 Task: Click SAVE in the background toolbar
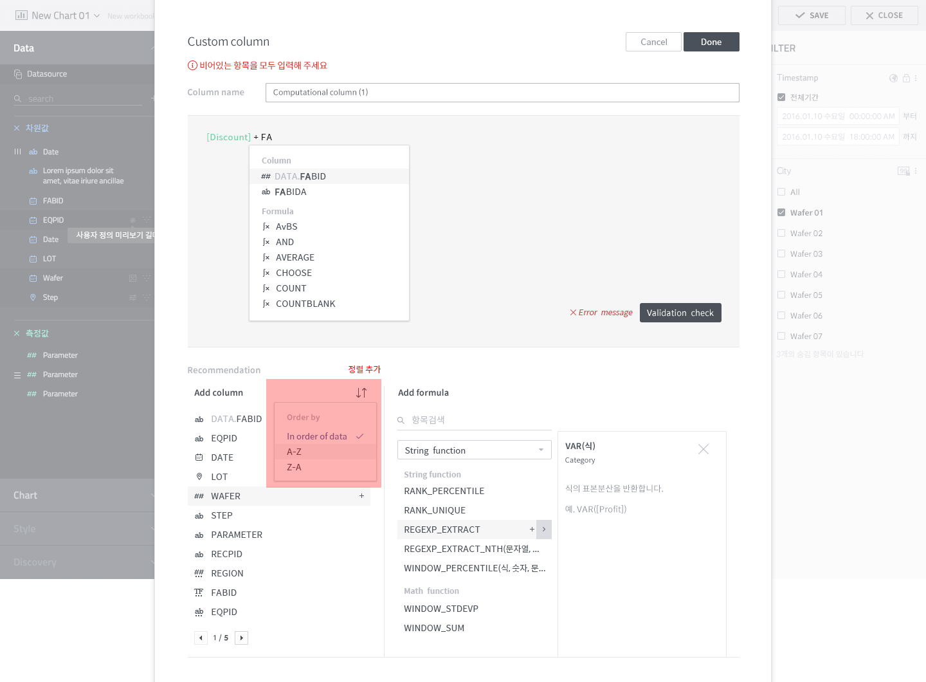click(812, 15)
